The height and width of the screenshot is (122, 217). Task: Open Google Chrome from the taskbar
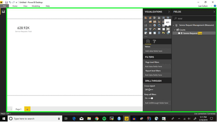[x=97, y=119]
